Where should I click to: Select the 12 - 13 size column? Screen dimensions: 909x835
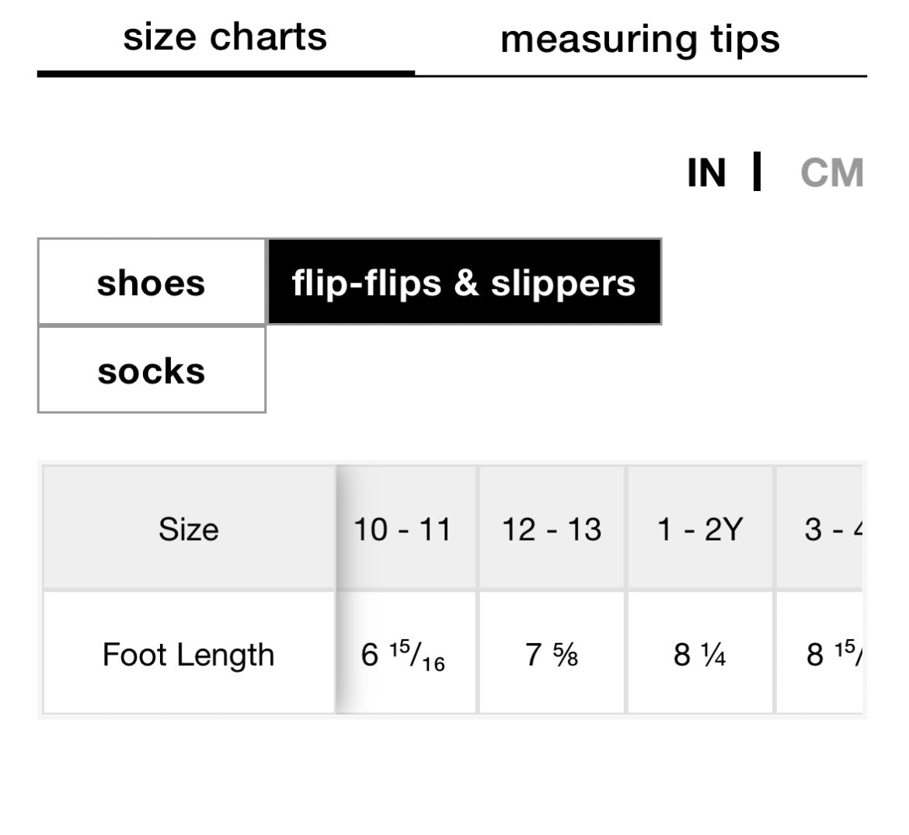click(552, 529)
